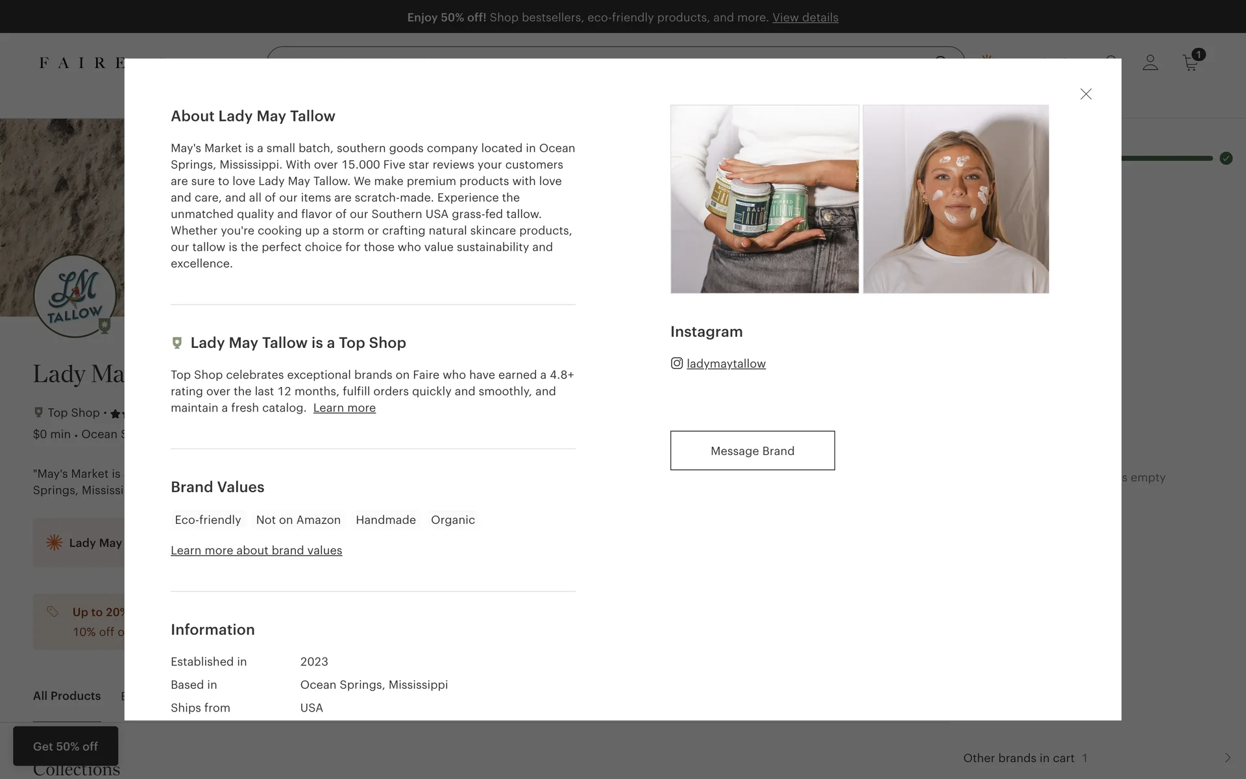Close the About Lady May Tallow dialog
Viewport: 1246px width, 779px height.
pyautogui.click(x=1086, y=94)
